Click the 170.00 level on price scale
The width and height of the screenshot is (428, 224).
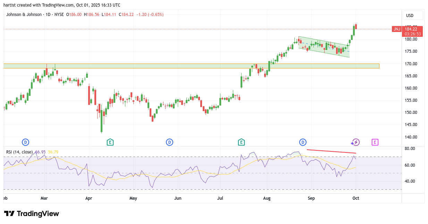tap(411, 64)
